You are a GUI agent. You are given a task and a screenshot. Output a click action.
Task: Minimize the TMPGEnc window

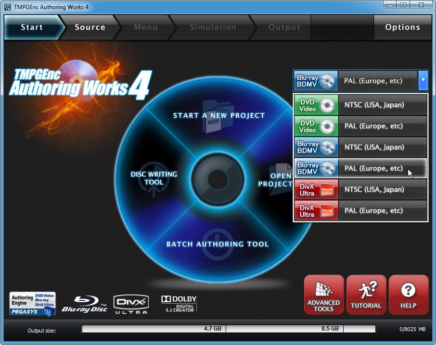click(x=390, y=5)
